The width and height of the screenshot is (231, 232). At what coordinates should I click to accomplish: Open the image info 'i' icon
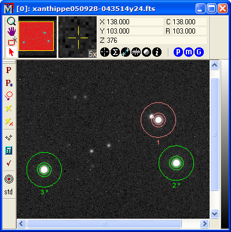coord(157,52)
